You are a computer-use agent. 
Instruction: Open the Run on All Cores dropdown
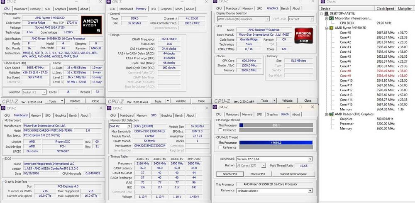(x=264, y=165)
